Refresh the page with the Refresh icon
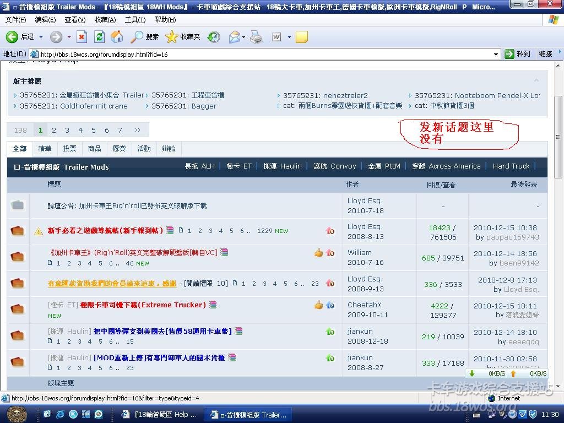This screenshot has width=564, height=423. [x=99, y=37]
